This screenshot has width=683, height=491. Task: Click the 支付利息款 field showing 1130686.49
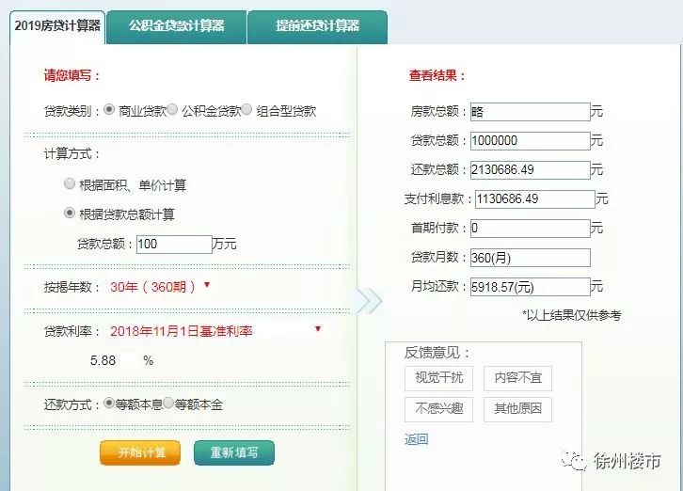(535, 199)
